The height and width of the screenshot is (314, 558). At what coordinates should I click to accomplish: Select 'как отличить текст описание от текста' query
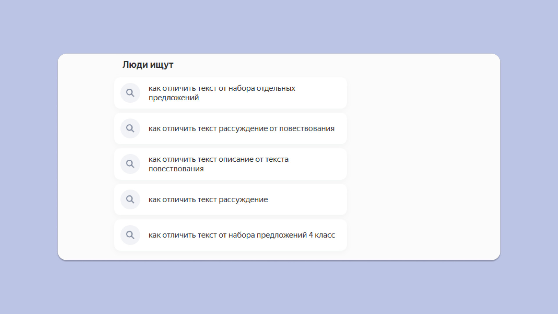(218, 159)
